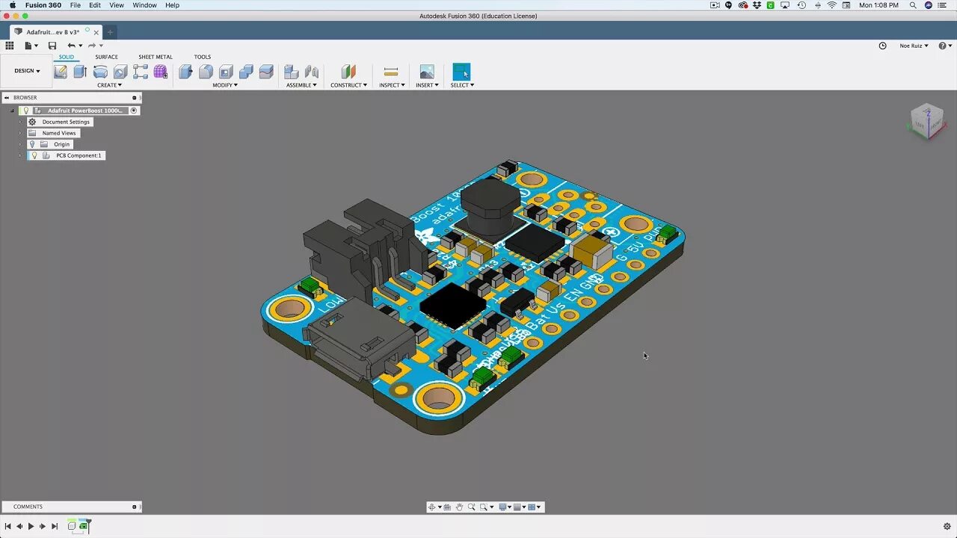Select the Measure tool
This screenshot has height=538, width=957.
[x=390, y=72]
